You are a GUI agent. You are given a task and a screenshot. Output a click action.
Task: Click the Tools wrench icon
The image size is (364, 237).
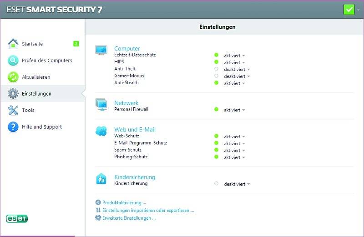13,110
